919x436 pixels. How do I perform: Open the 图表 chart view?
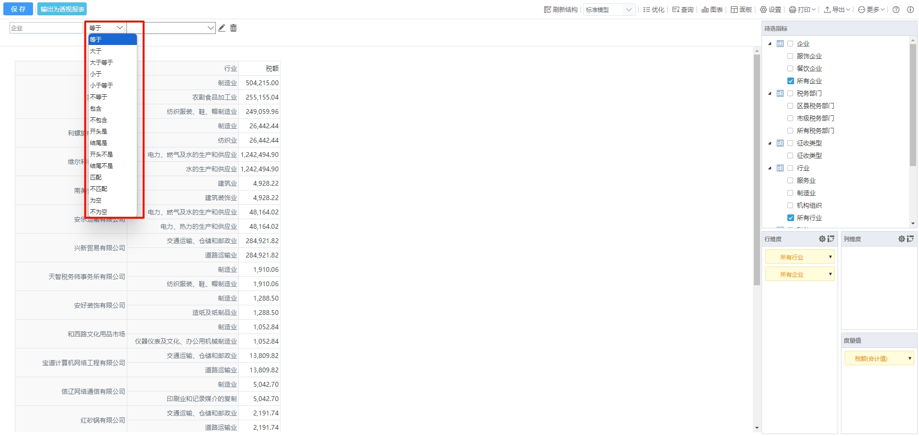712,10
